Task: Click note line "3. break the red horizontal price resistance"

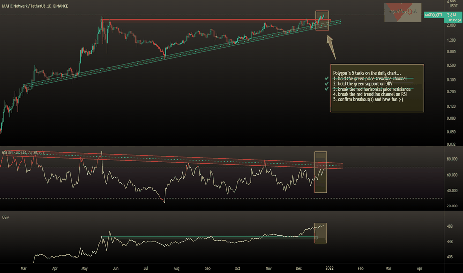Action: coord(372,89)
